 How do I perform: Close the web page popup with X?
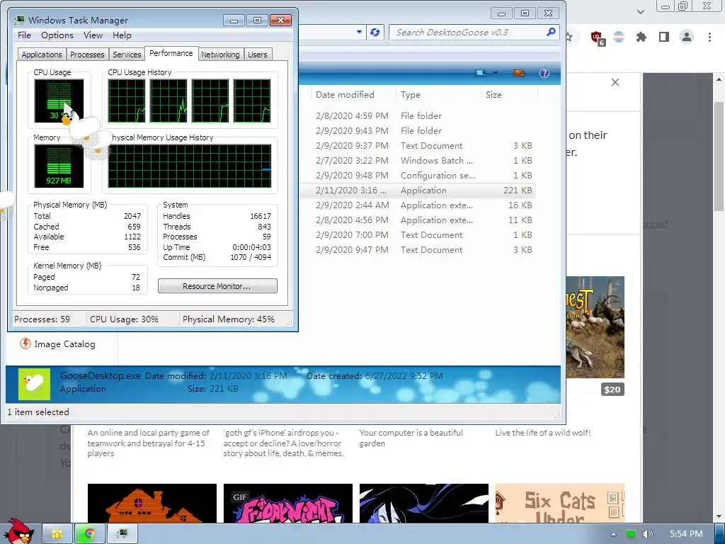[x=615, y=82]
